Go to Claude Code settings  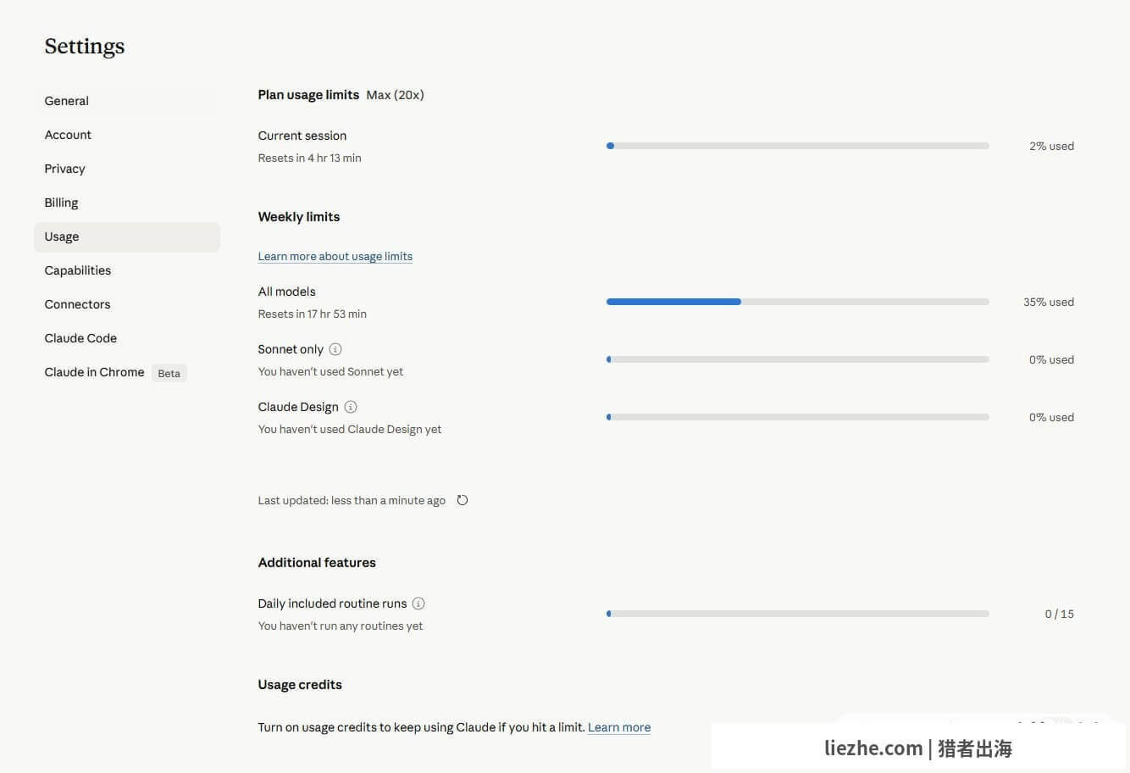pos(127,338)
